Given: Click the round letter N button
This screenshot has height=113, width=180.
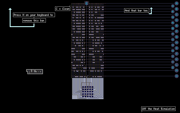Looking at the screenshot, I should point(176,76).
